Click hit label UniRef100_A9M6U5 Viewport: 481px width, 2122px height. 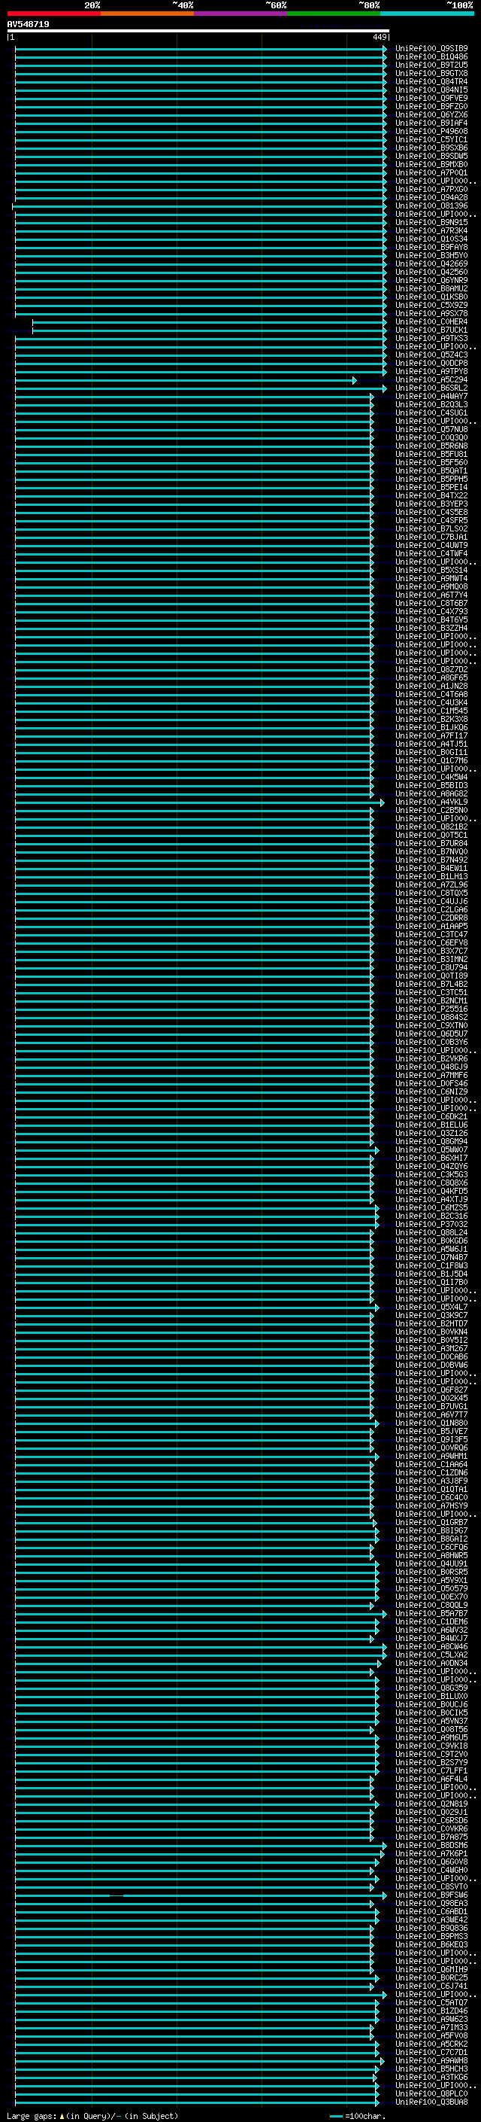click(431, 1737)
